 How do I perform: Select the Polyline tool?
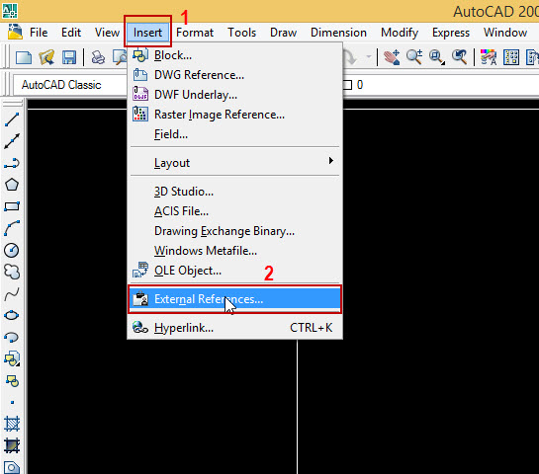[12, 163]
